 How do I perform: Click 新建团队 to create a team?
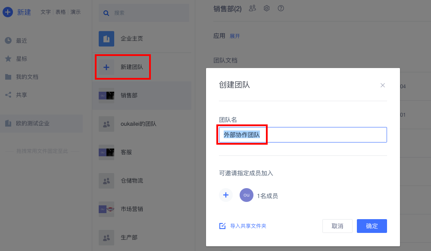pos(131,67)
